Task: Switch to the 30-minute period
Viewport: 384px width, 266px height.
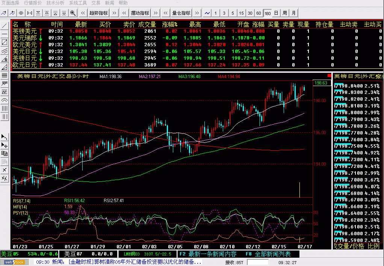Action: point(250,13)
